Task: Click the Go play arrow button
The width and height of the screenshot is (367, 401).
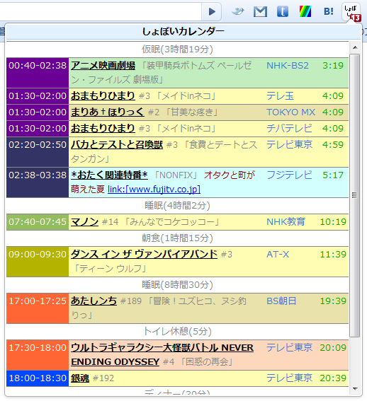Action: [x=211, y=11]
